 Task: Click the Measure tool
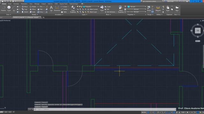tap(158, 9)
